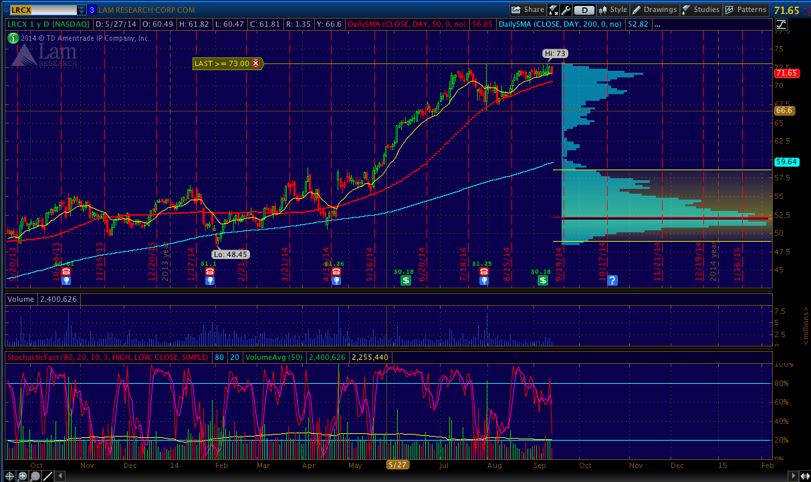
Task: Click the quick study flask icon beside Share
Action: coord(554,10)
